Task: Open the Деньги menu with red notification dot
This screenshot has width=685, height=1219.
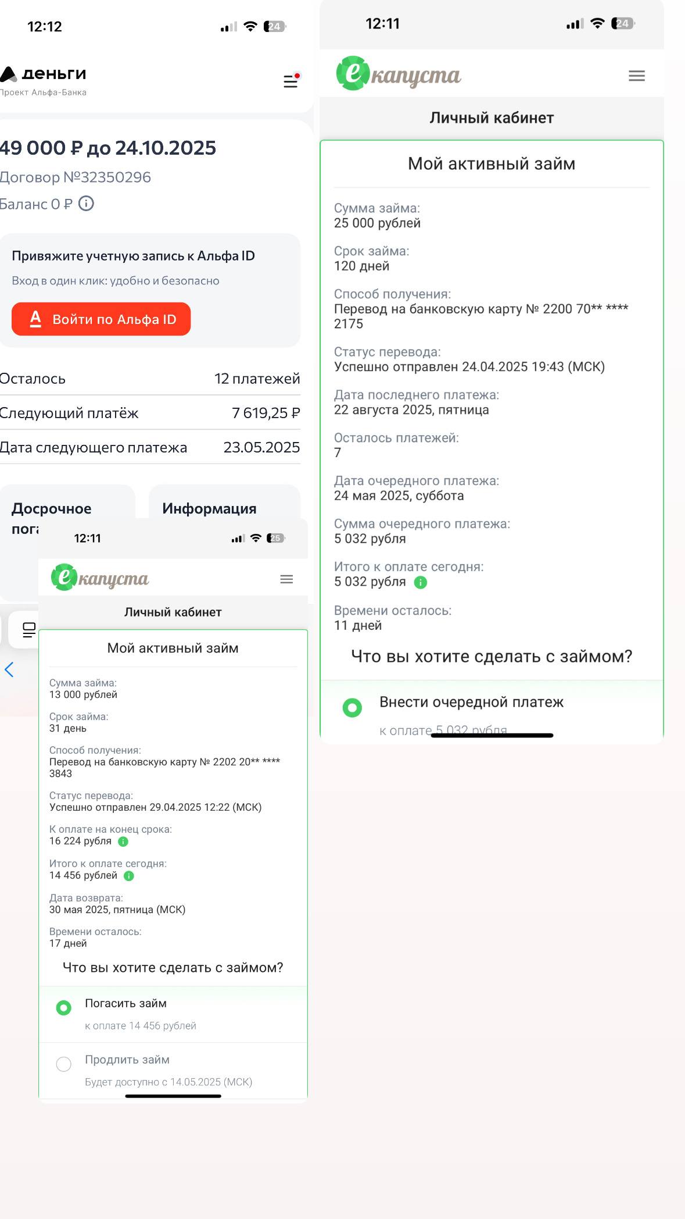Action: 291,81
